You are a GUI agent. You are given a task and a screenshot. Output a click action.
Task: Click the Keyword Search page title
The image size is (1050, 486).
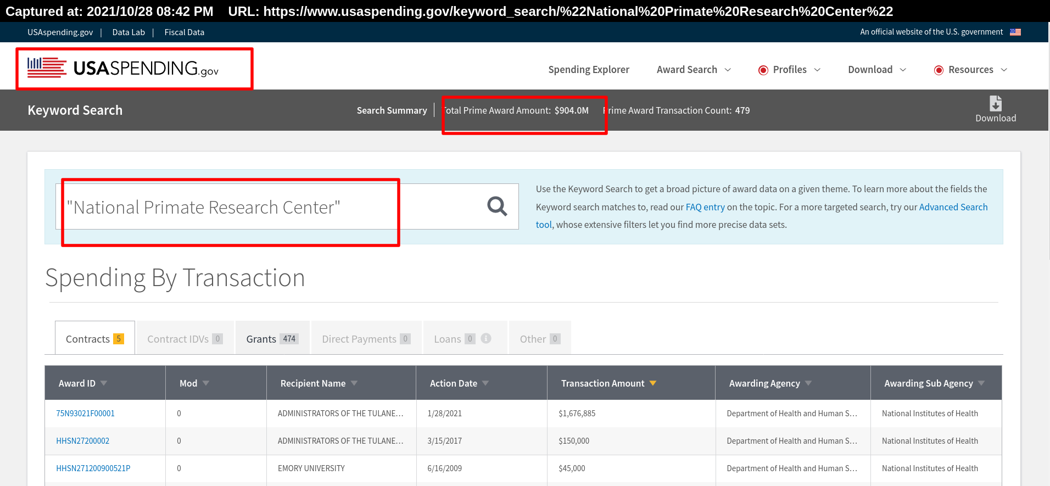[75, 110]
